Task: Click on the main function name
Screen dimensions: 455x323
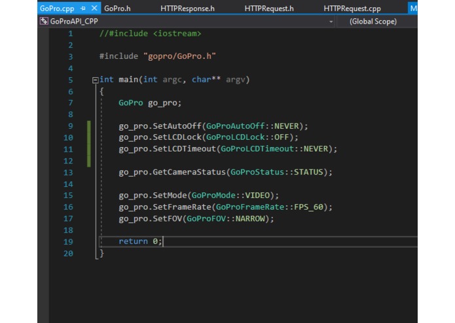Action: (128, 80)
